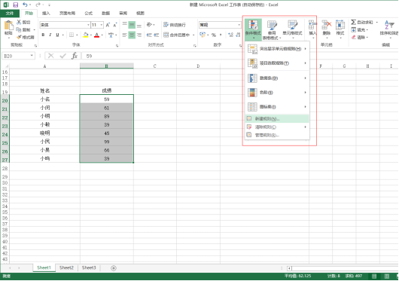Open the File tab
This screenshot has width=399, height=281.
[x=10, y=14]
